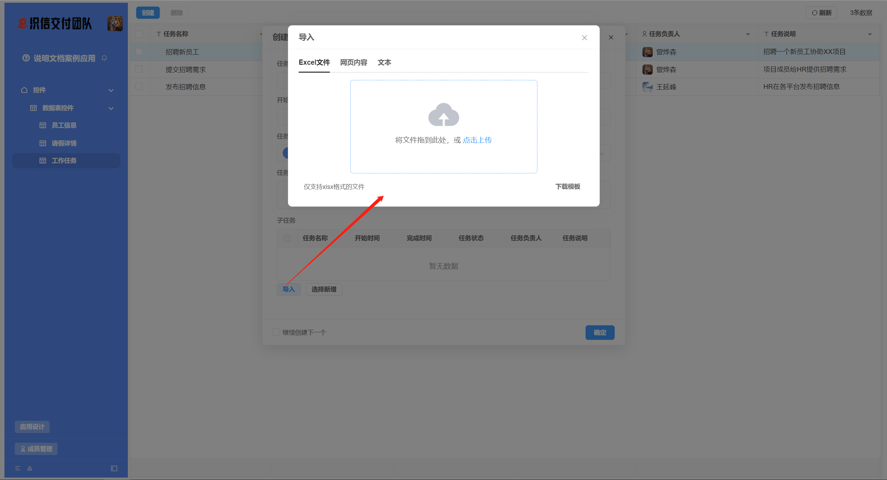Click the warning triangle icon at sidebar bottom
This screenshot has height=480, width=887.
29,468
